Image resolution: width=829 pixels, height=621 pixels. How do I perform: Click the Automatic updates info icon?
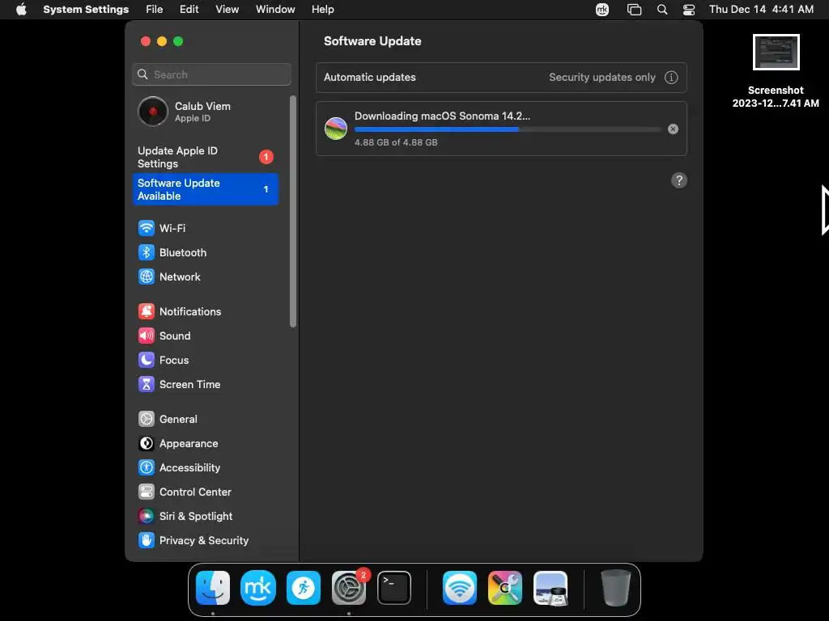tap(671, 77)
